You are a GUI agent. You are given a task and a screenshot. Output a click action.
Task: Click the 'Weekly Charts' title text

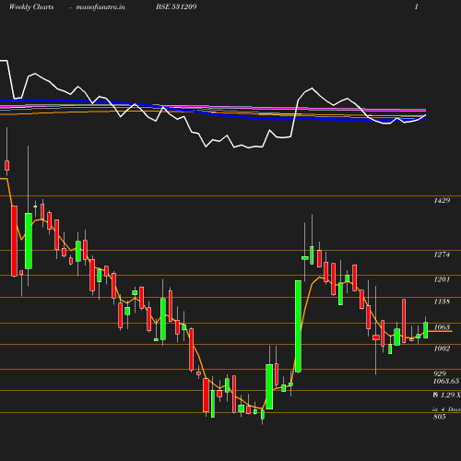31,6
